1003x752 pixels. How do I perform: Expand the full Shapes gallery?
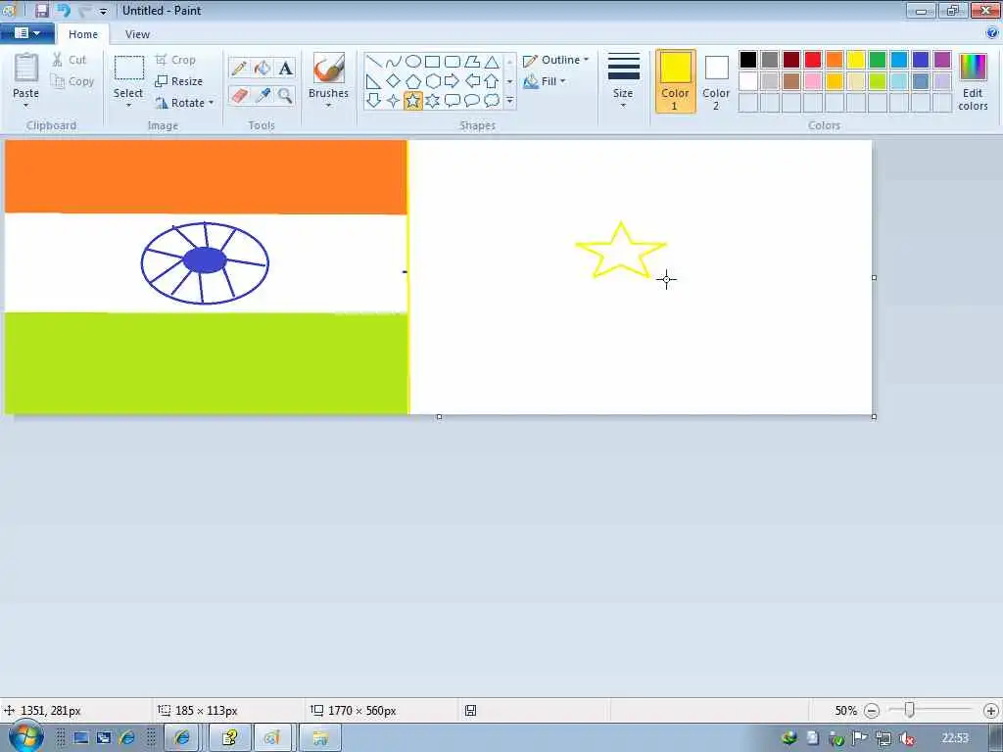(x=509, y=101)
